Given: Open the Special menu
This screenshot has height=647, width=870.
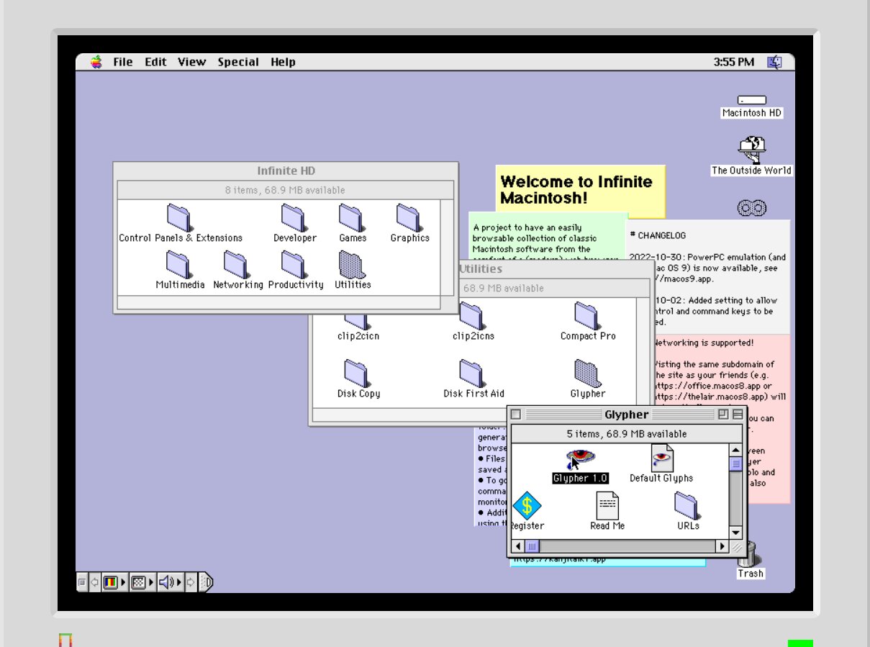Looking at the screenshot, I should (x=238, y=62).
